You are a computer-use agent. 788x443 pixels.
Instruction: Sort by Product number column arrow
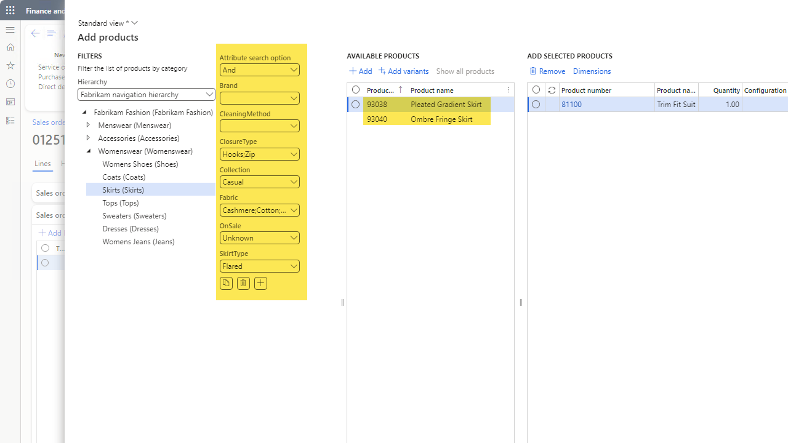pyautogui.click(x=400, y=90)
